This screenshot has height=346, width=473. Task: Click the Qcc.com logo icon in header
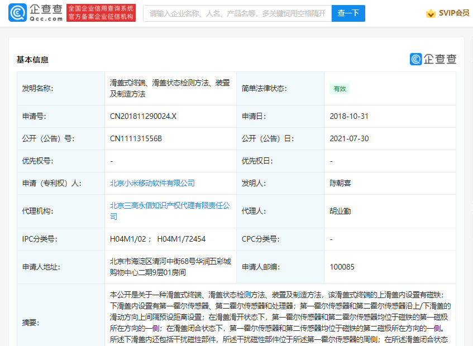click(18, 13)
